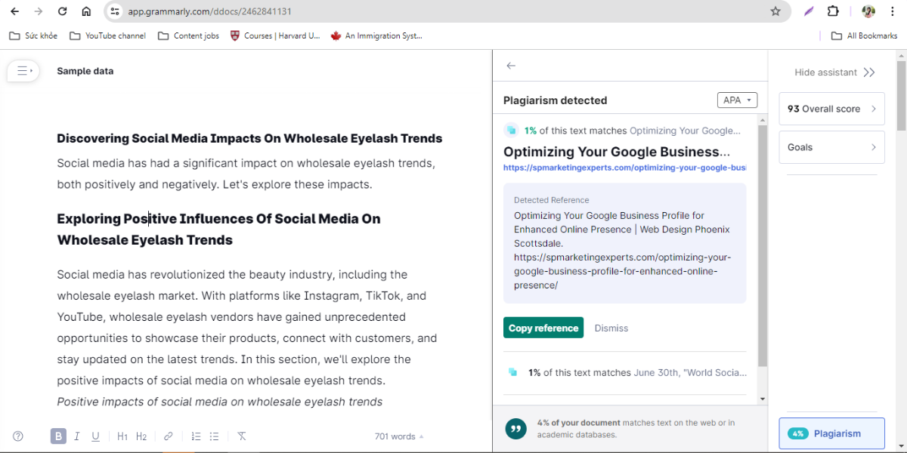Insert a hyperlink using link icon
Viewport: 907px width, 453px height.
169,436
